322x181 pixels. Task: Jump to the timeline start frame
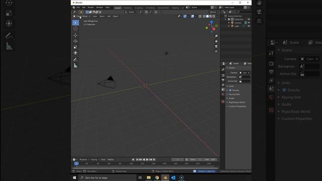137,159
